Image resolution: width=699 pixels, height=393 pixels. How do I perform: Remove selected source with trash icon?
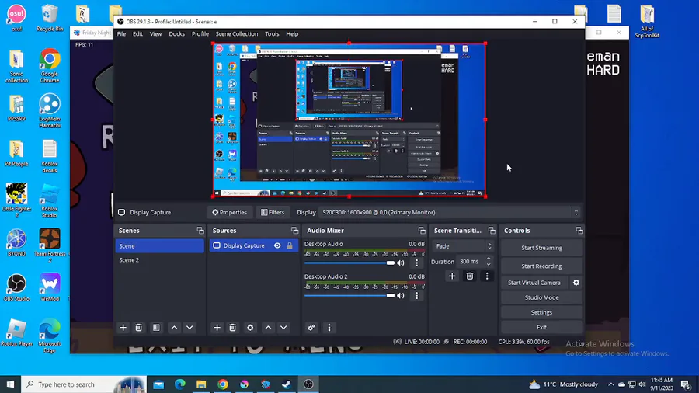point(233,328)
